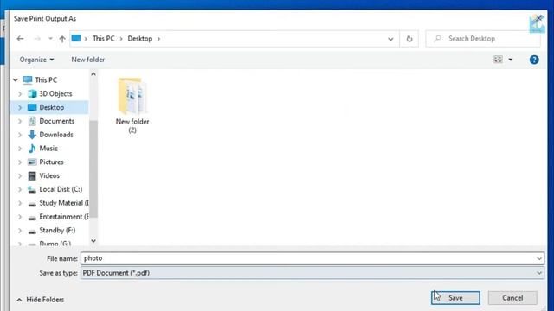Image resolution: width=554 pixels, height=311 pixels.
Task: Click the Search Desktop field
Action: 483,39
